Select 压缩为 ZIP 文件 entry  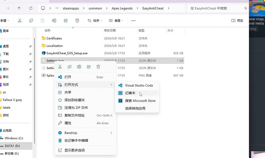pos(85,108)
